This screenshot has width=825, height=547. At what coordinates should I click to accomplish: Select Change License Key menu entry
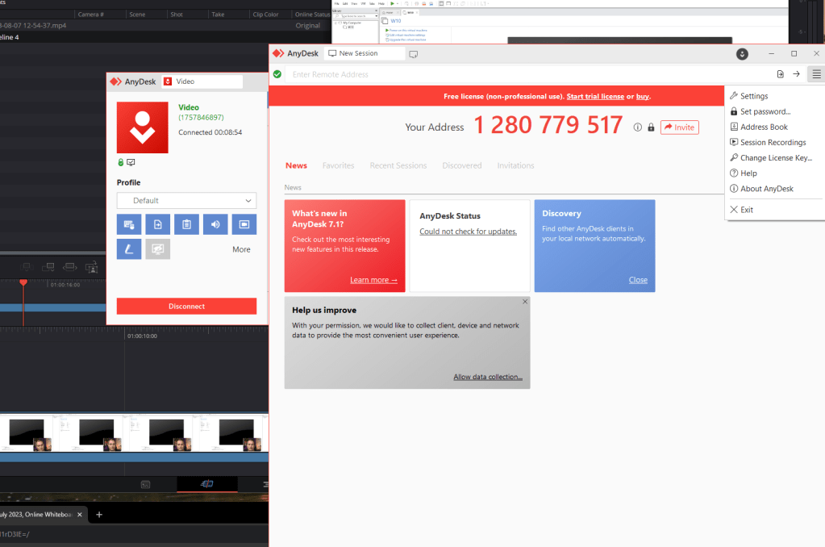pyautogui.click(x=774, y=157)
